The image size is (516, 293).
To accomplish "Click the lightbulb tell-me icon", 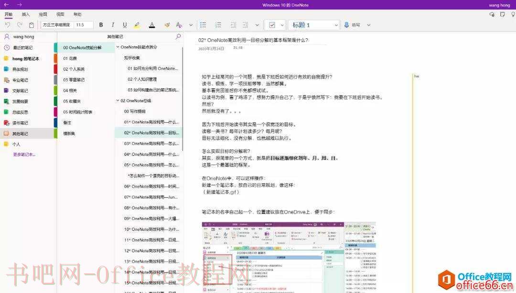I will [x=513, y=14].
